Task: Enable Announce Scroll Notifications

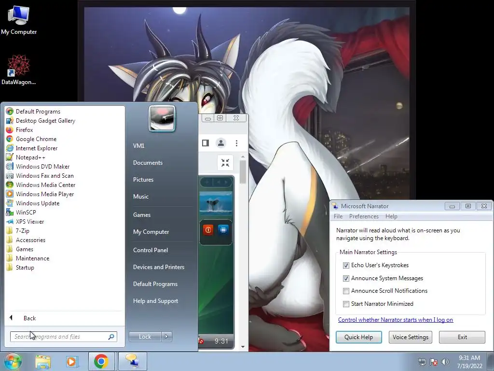Action: coord(346,291)
